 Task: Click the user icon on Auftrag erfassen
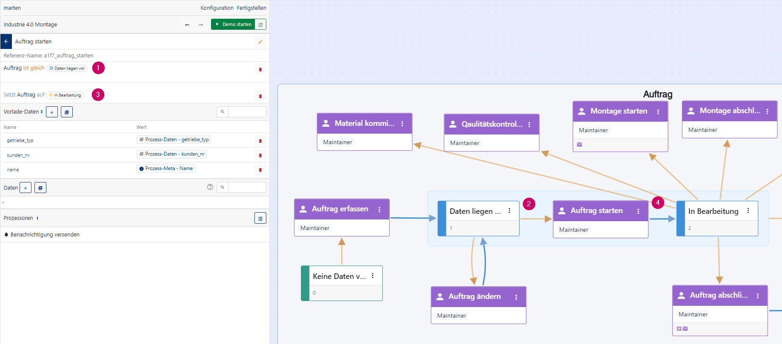tap(303, 209)
